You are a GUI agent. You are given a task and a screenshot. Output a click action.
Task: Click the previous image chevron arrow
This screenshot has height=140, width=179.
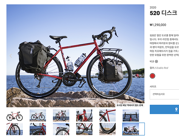11,56
